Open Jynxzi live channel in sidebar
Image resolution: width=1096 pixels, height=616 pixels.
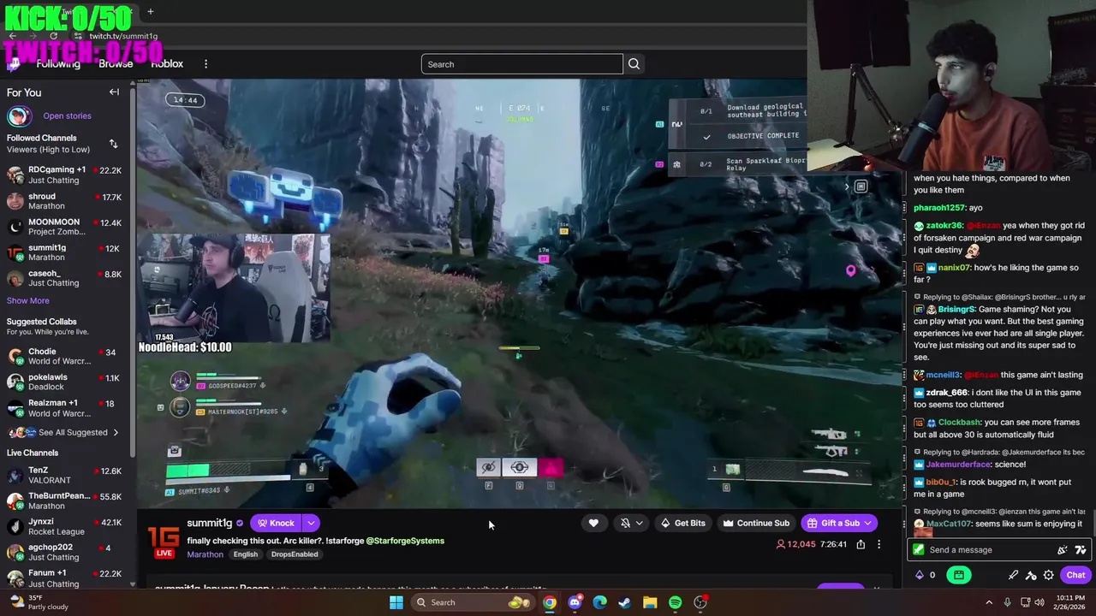(x=67, y=526)
